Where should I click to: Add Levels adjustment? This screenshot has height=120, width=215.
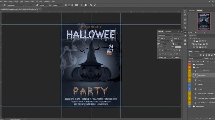[197, 41]
